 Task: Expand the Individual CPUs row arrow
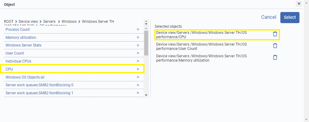[x=138, y=61]
